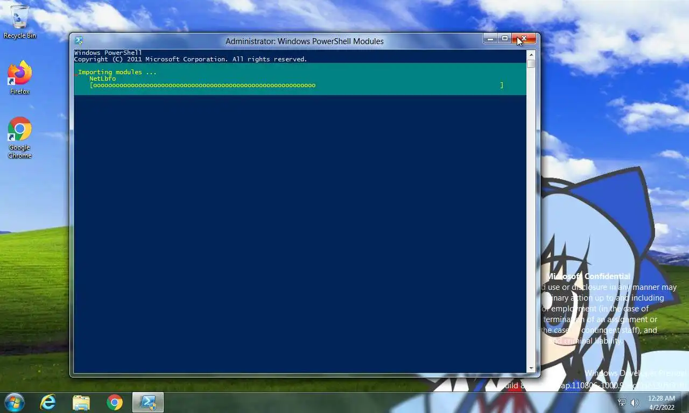Launch Internet Explorer from taskbar
The width and height of the screenshot is (689, 413).
(x=48, y=402)
